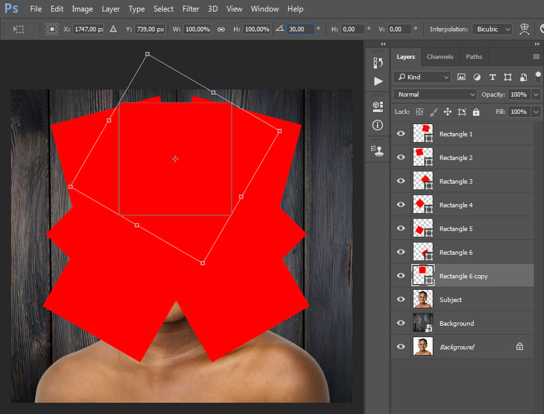Filter layers by smart objects icon
The height and width of the screenshot is (414, 544).
523,77
